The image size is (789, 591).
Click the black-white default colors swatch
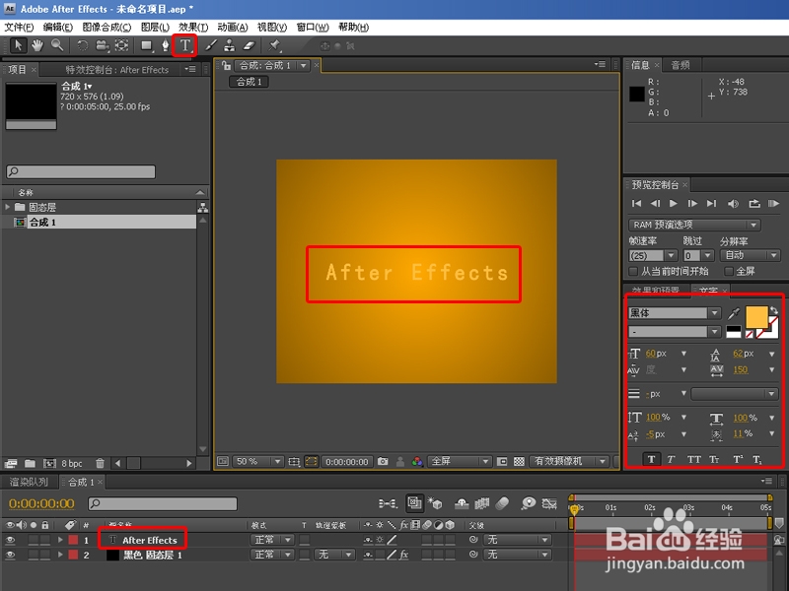[734, 332]
